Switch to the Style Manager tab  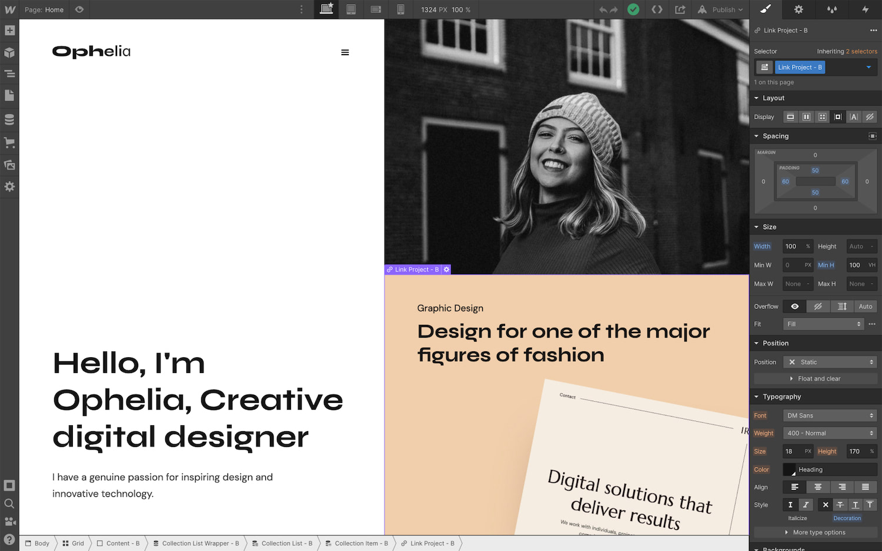832,9
